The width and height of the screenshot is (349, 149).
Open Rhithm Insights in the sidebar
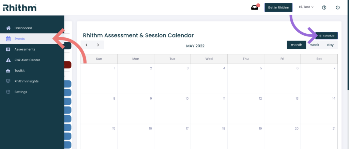coord(26,81)
